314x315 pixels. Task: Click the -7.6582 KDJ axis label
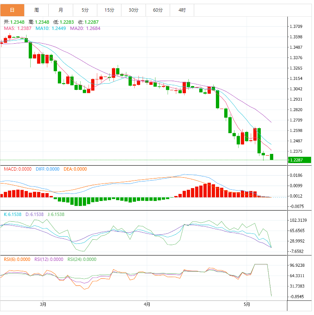[297, 251]
